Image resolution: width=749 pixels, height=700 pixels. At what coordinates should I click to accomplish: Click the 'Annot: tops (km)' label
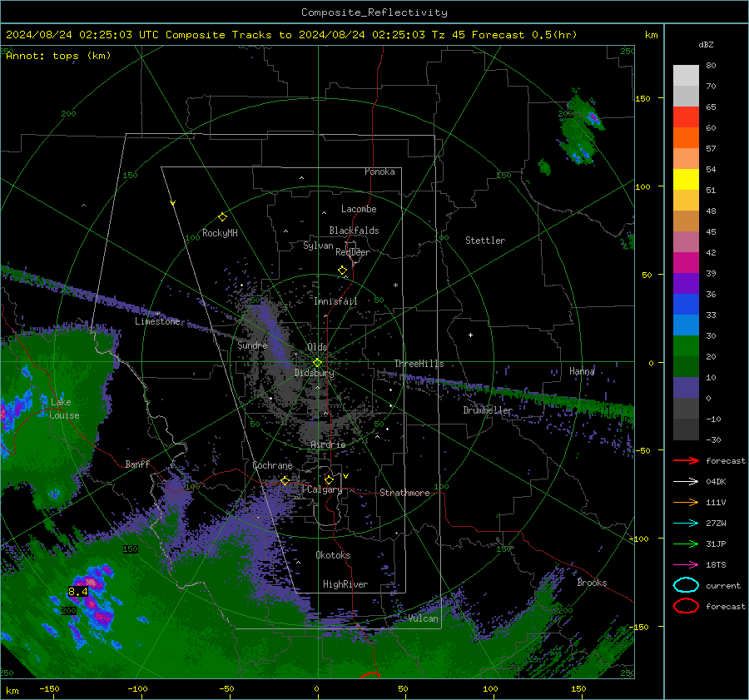pos(58,56)
